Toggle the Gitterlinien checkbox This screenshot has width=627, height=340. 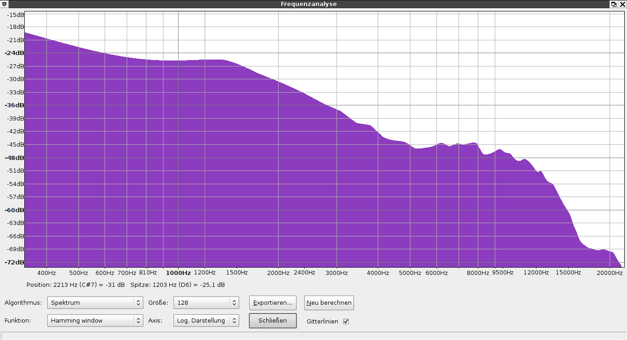(x=346, y=322)
